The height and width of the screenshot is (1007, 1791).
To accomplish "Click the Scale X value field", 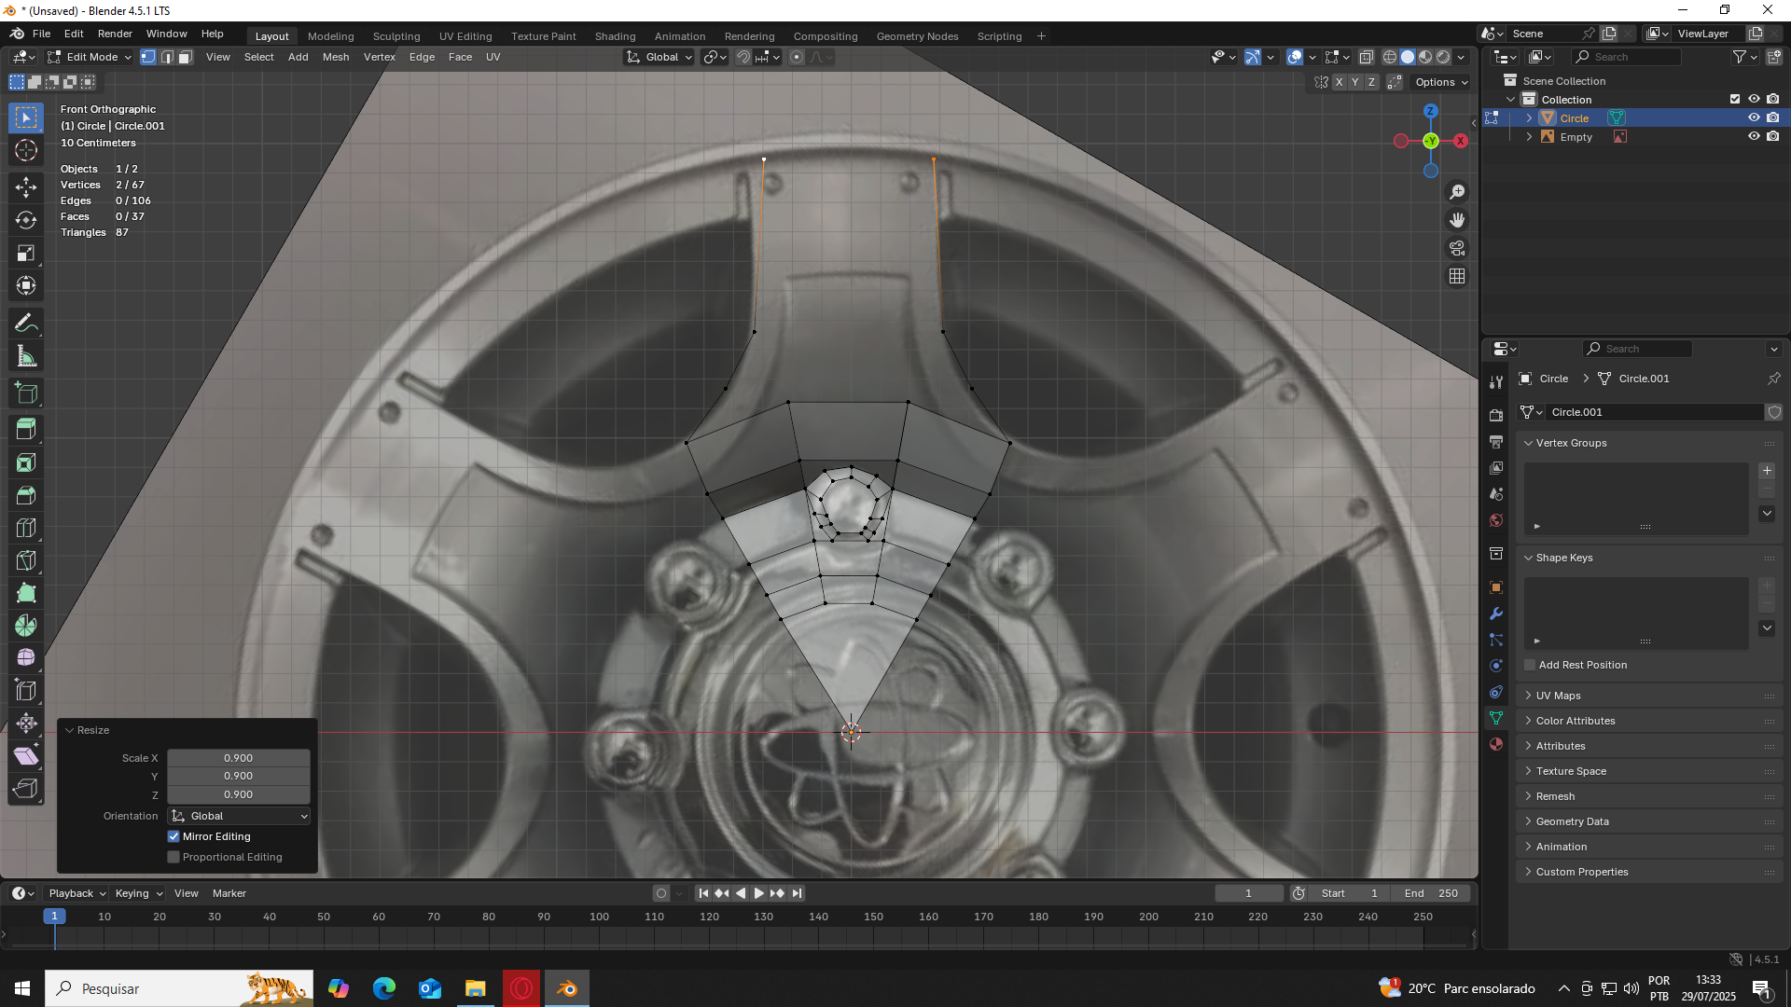I will coord(239,758).
